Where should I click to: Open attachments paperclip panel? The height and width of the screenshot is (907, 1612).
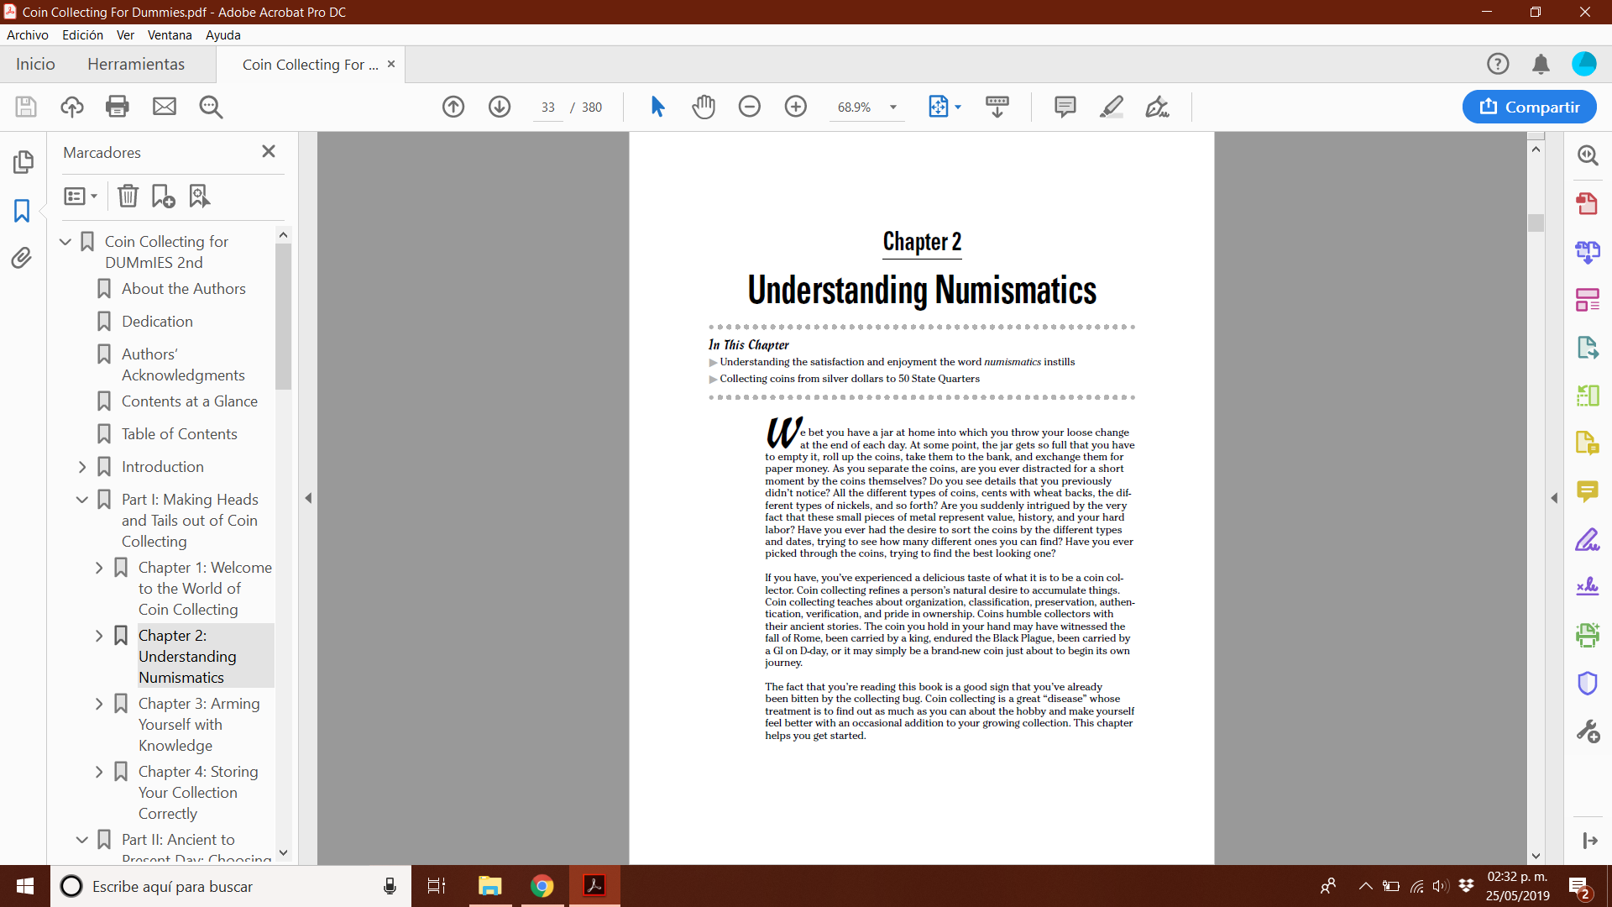[22, 258]
